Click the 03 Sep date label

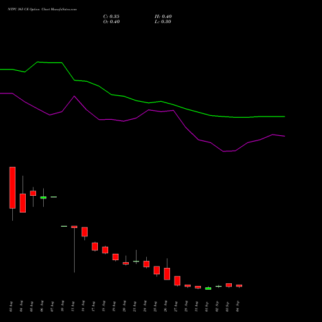coord(227,307)
